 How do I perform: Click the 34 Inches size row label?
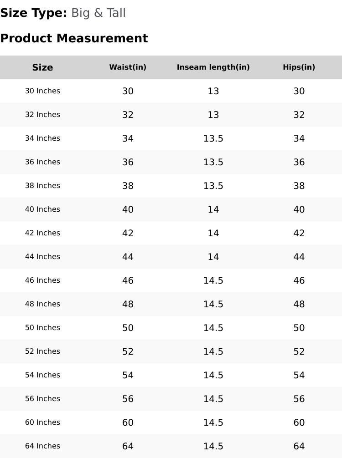coord(42,138)
